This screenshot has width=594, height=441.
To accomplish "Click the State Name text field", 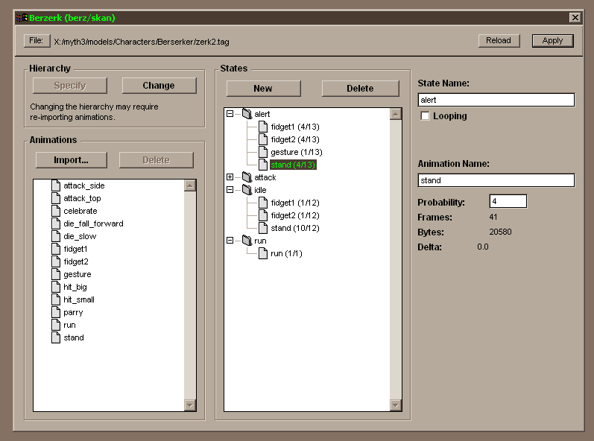I will click(x=496, y=100).
